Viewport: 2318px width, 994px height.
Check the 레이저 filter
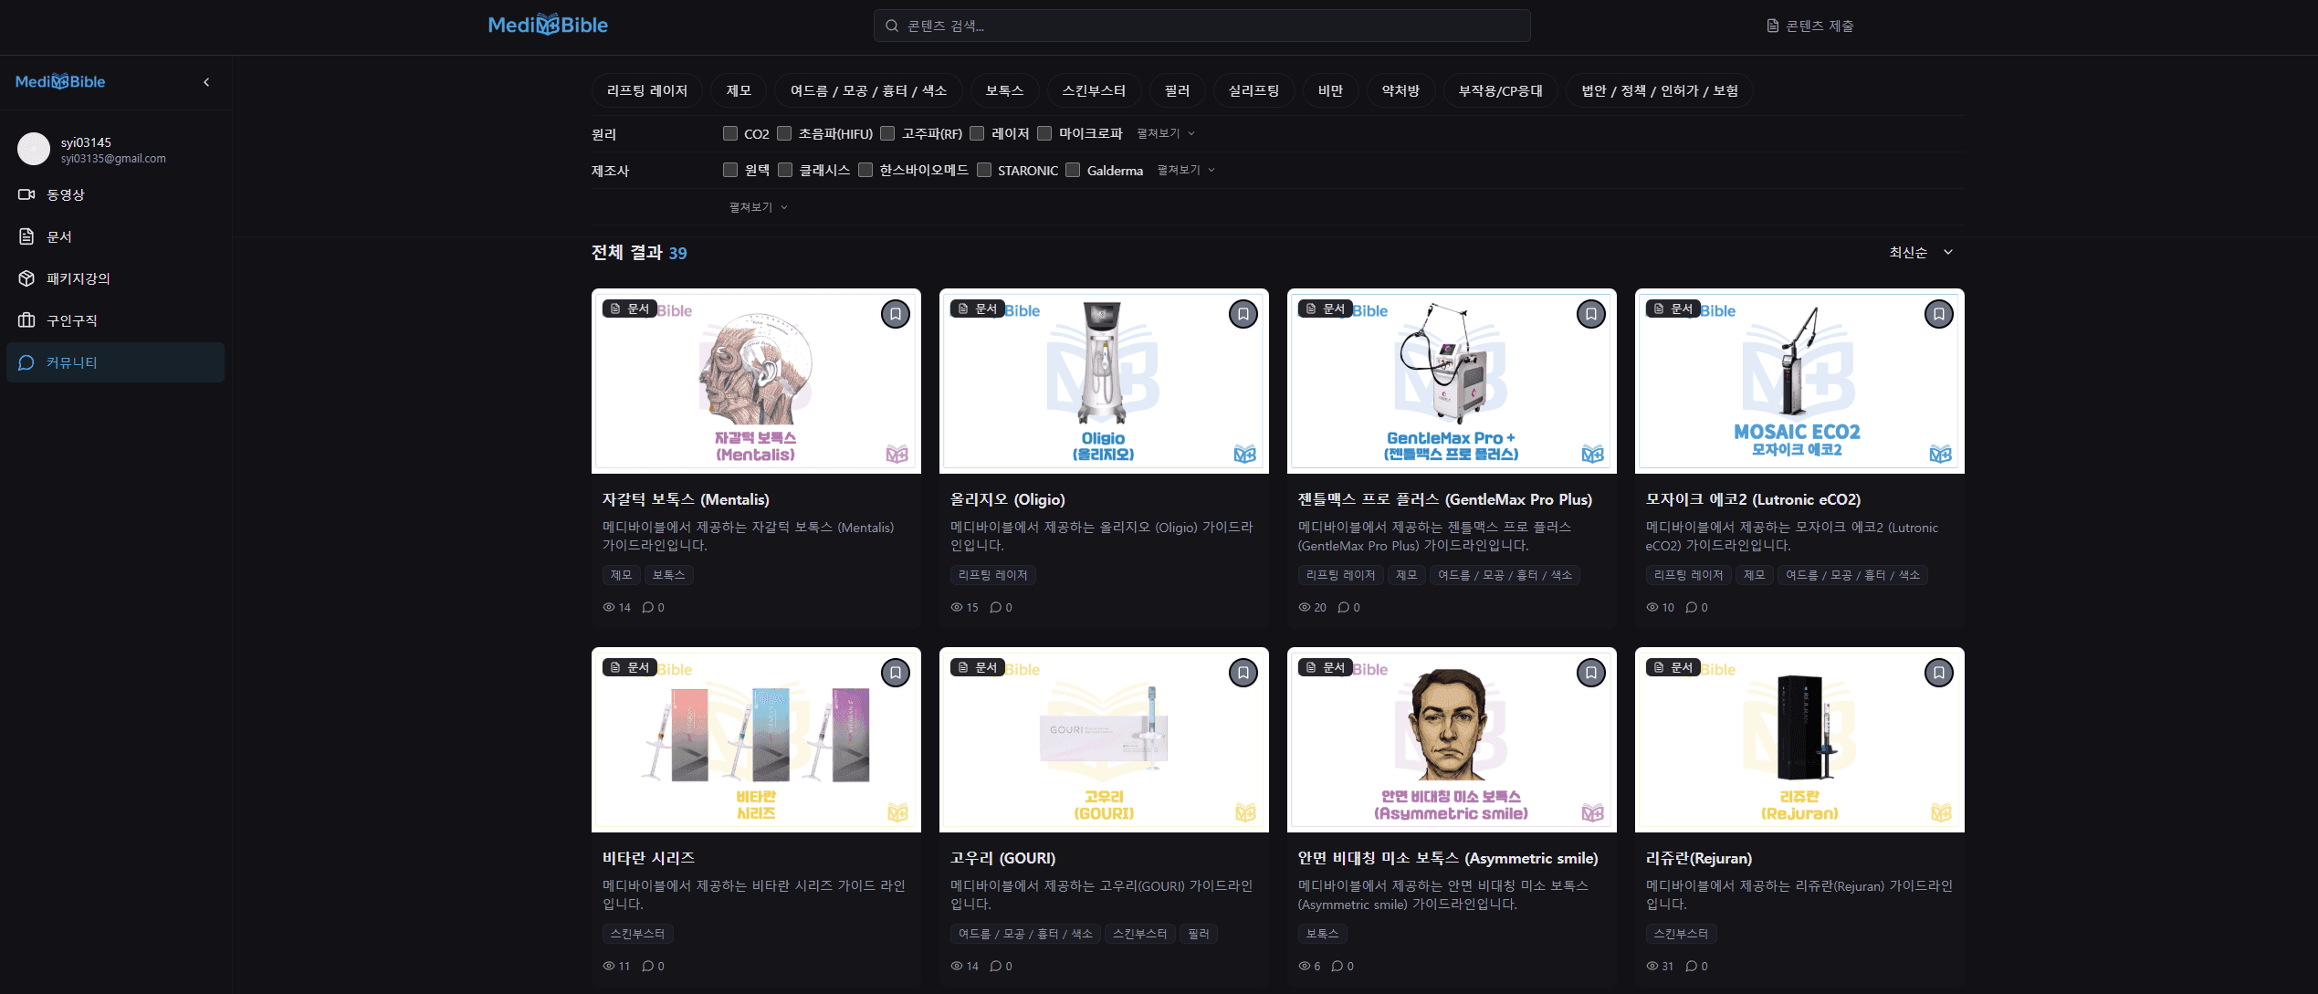(977, 133)
